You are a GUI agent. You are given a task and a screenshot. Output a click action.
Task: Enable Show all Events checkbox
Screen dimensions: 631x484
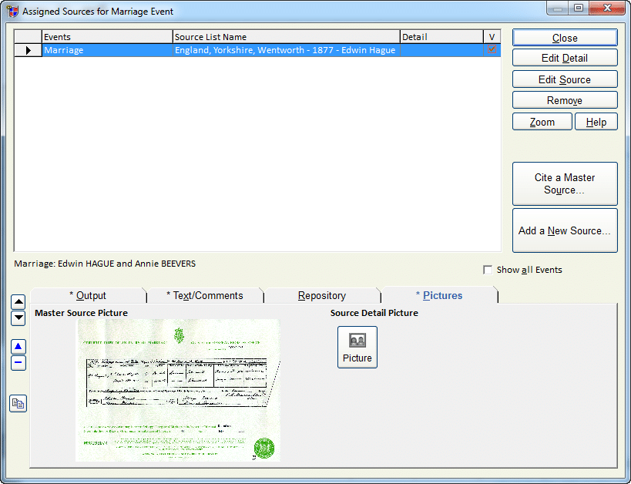pyautogui.click(x=488, y=270)
